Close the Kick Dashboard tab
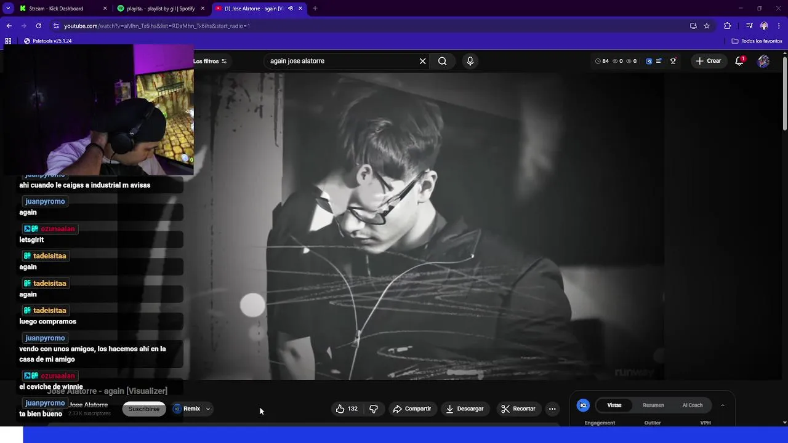Viewport: 788px width, 443px height. pyautogui.click(x=105, y=9)
